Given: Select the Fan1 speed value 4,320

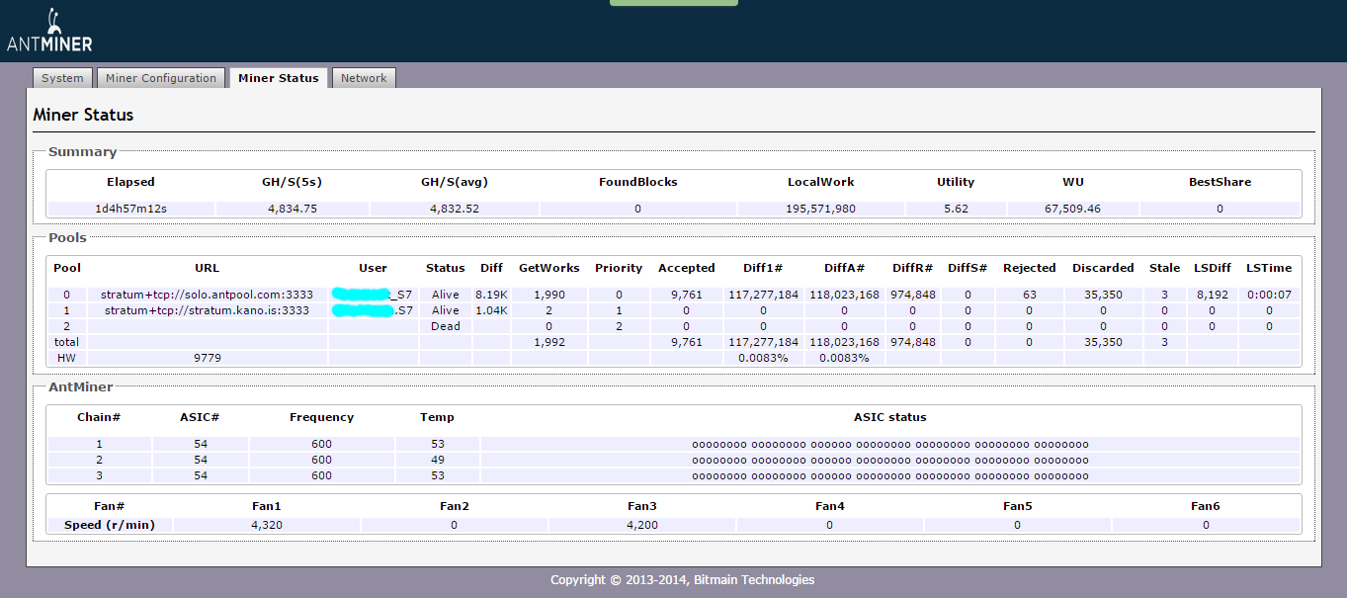Looking at the screenshot, I should [x=267, y=525].
